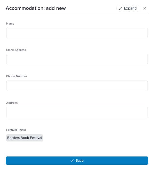
Task: Select the Borders Book Festival chip
Action: coord(25,138)
